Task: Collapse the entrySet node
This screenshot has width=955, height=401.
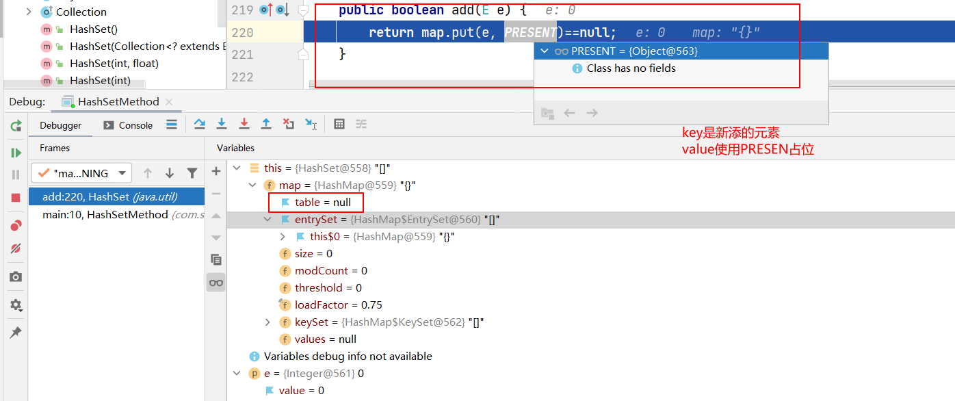Action: (267, 219)
